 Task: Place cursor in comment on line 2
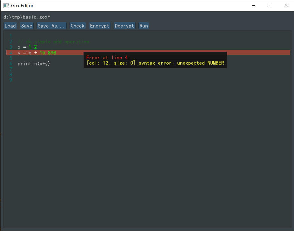(x=53, y=42)
